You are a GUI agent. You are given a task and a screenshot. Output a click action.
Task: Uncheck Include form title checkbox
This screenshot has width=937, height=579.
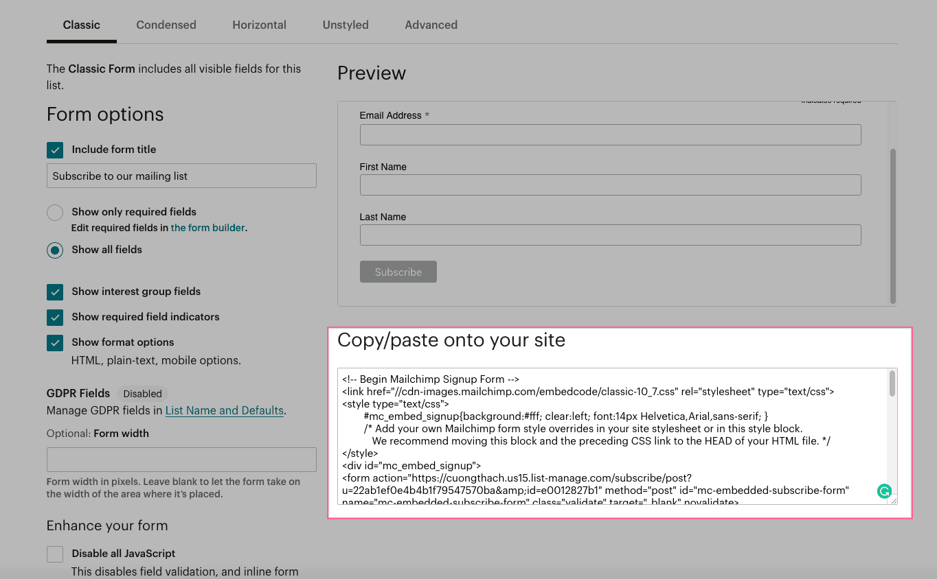[55, 150]
